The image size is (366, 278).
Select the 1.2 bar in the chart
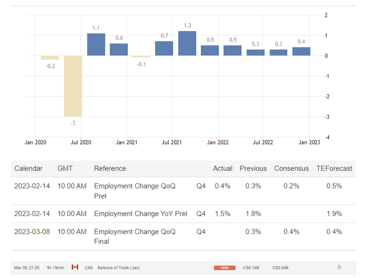(x=187, y=43)
